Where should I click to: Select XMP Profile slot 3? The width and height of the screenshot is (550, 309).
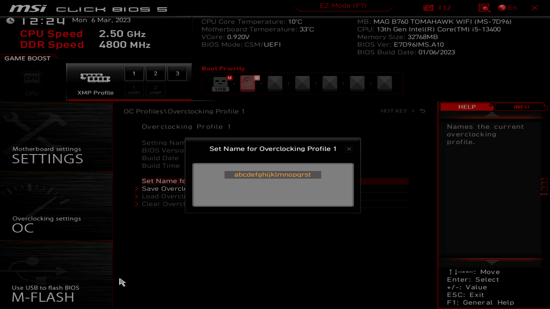pos(177,73)
